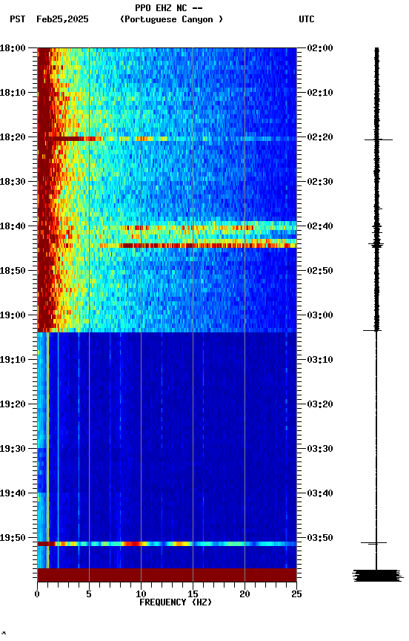Click the 02:20 spike on seismogram trace
Viewport: 409px width, 641px height.
pos(379,139)
